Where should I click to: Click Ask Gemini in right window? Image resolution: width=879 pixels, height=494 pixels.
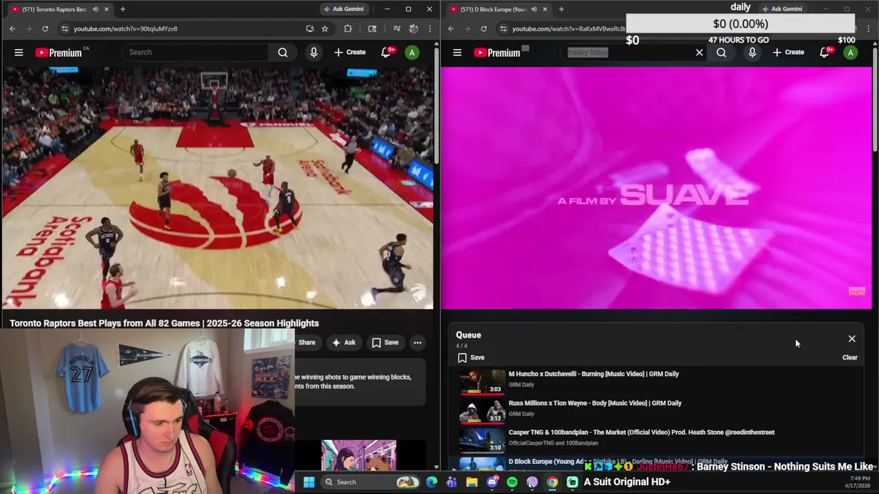(782, 9)
